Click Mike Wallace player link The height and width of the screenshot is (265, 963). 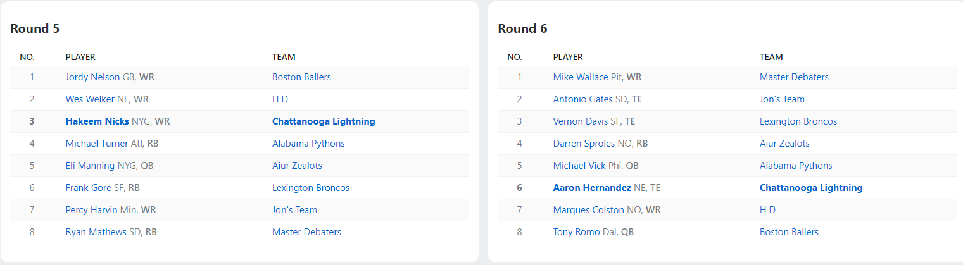(x=581, y=77)
